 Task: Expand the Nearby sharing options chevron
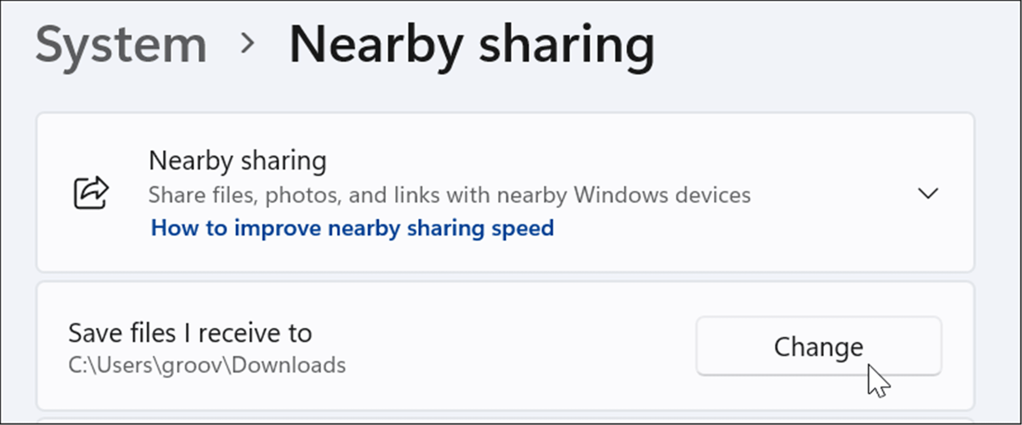(x=928, y=194)
